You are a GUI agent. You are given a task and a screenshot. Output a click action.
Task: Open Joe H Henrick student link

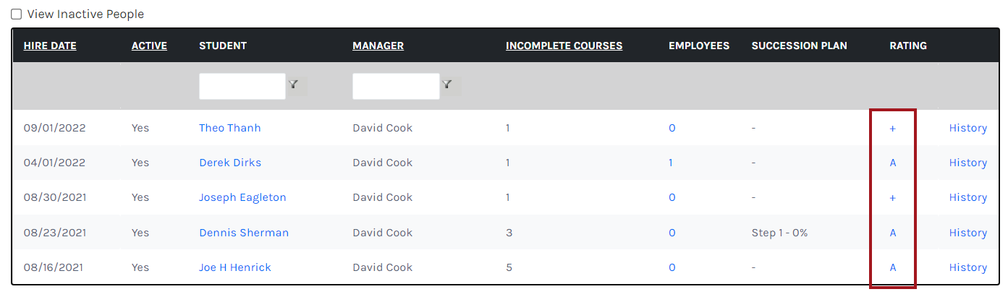(235, 267)
